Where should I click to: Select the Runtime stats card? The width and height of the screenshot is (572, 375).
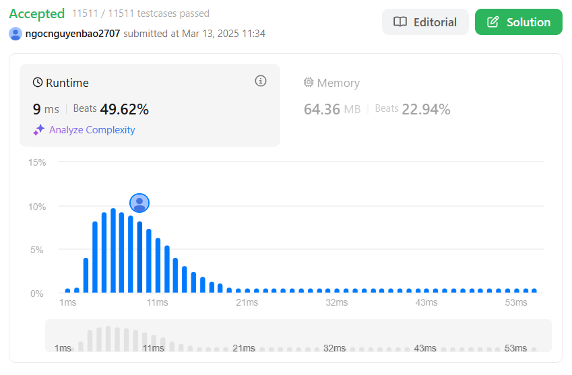tap(150, 105)
